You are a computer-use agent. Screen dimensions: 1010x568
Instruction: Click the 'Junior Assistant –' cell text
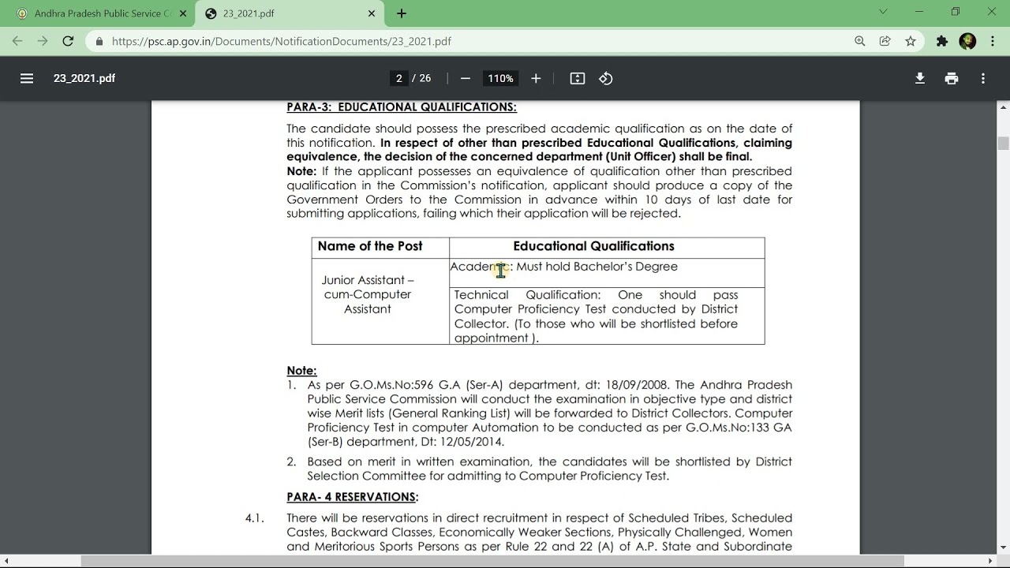[x=368, y=280]
